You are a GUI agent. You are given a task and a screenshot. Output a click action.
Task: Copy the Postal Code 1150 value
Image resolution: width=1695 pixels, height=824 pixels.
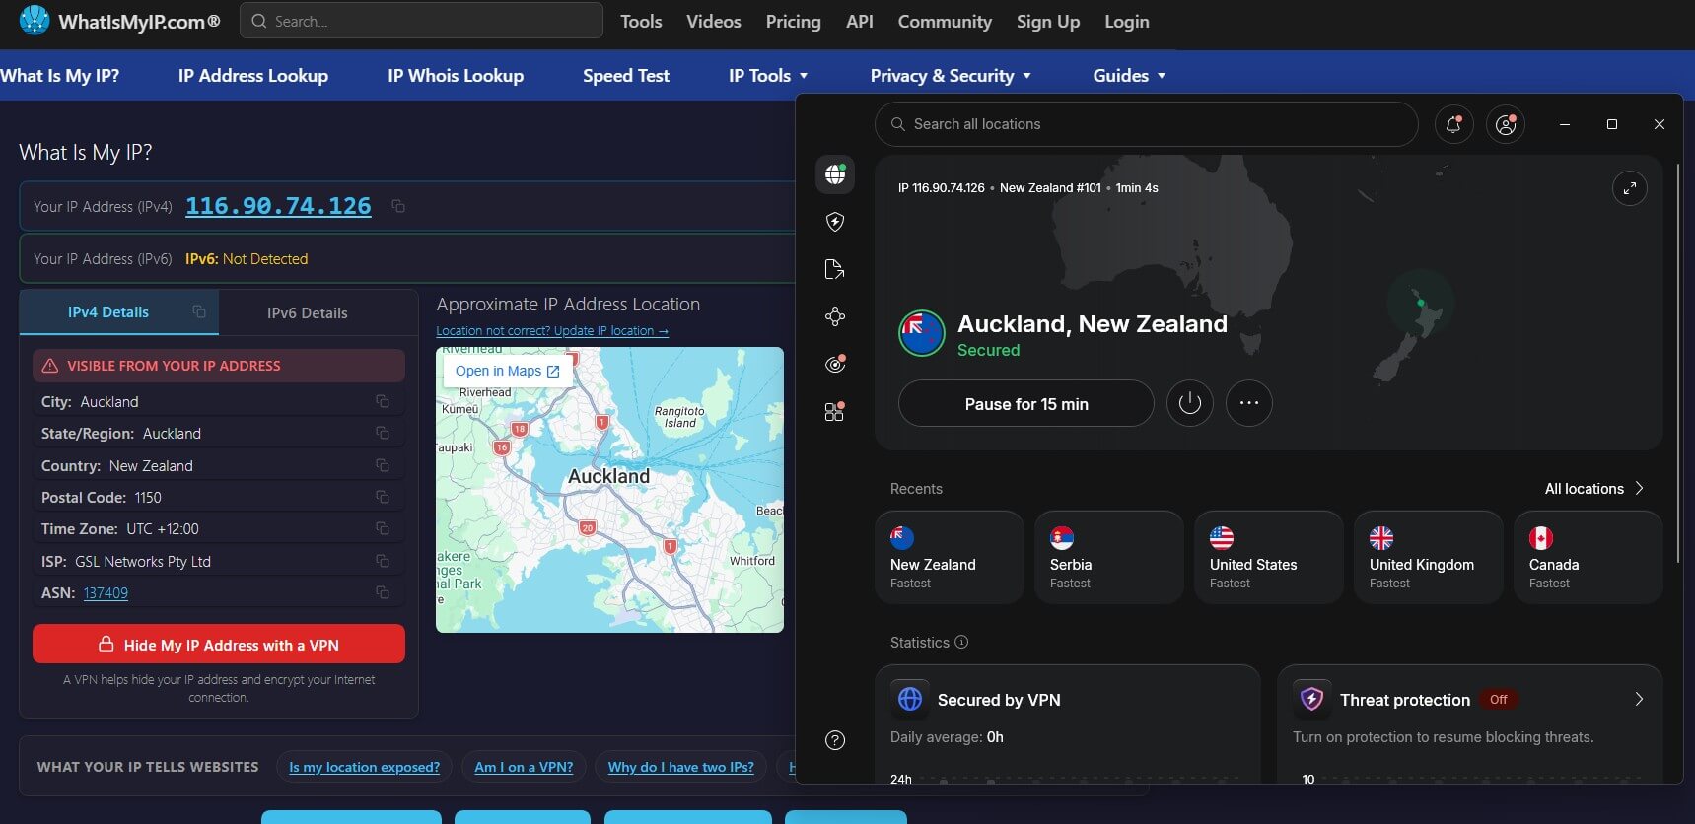click(x=383, y=497)
